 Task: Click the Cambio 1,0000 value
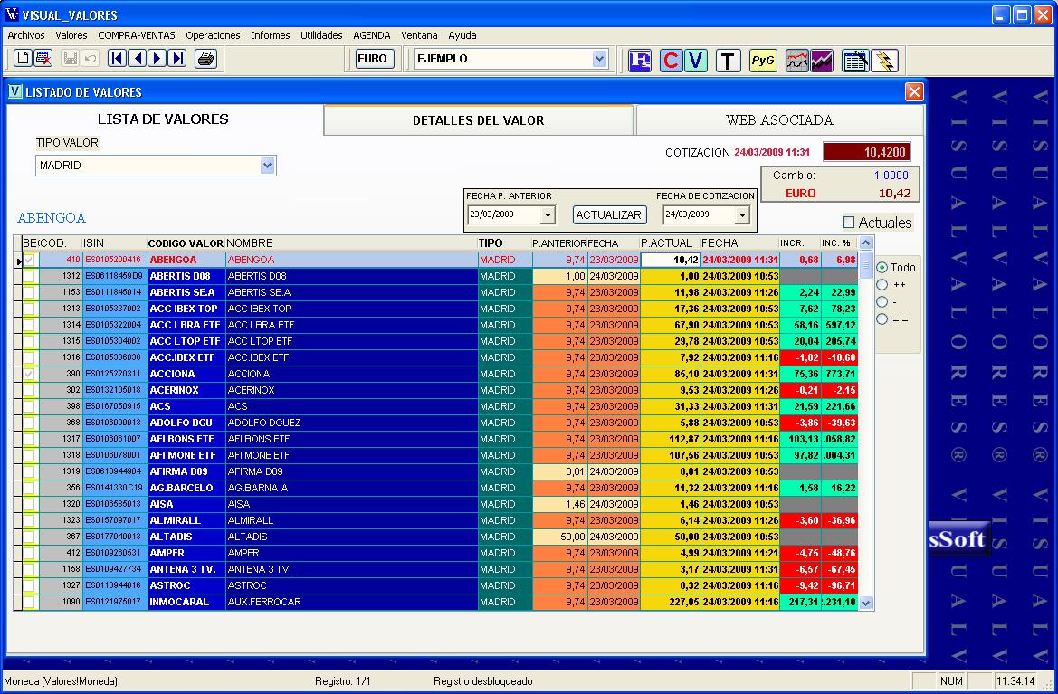tap(891, 176)
